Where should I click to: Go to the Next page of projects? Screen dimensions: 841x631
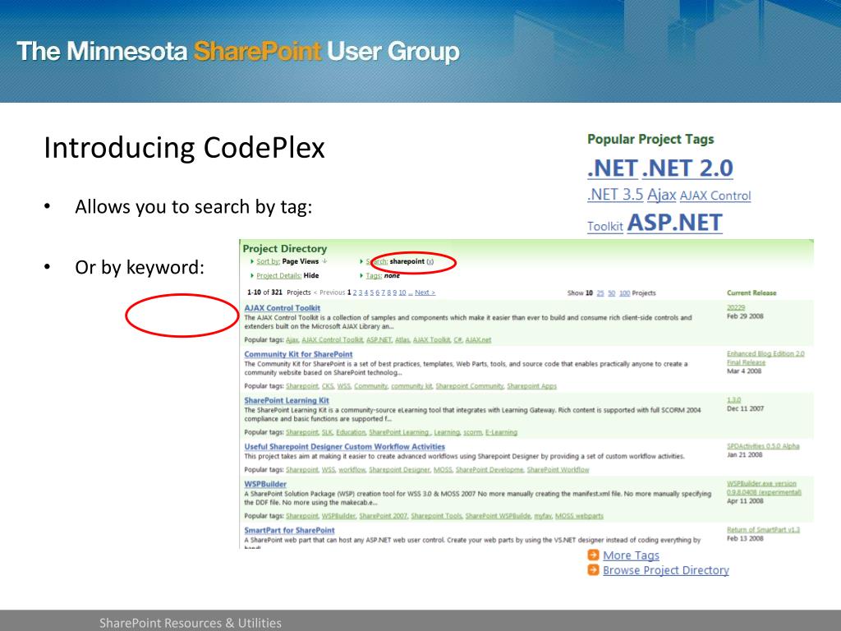pyautogui.click(x=425, y=292)
